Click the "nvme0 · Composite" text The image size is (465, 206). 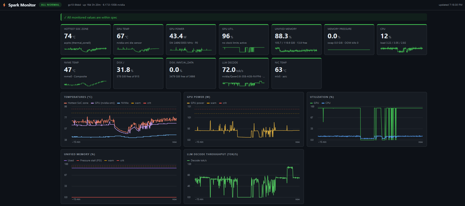coord(75,77)
